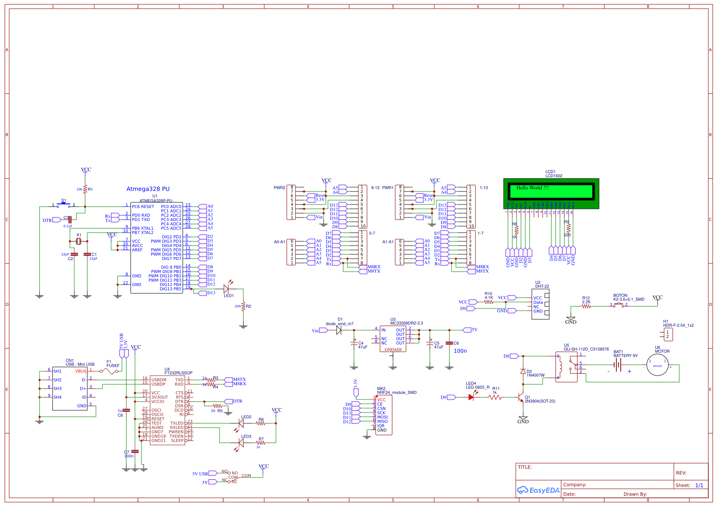Select the Atmega328P-PU microcontroller symbol
The width and height of the screenshot is (717, 507).
pyautogui.click(x=156, y=247)
